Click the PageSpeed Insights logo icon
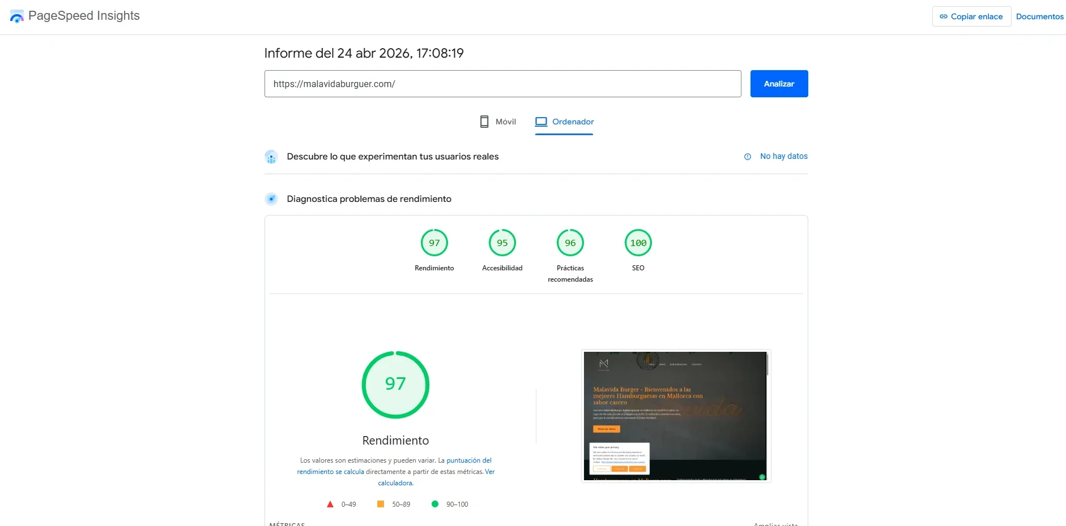The height and width of the screenshot is (526, 1066). click(17, 16)
